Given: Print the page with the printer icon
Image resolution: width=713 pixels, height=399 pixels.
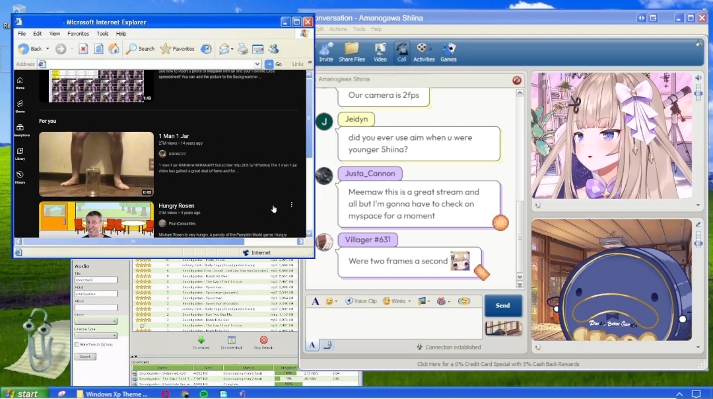Looking at the screenshot, I should coord(242,49).
